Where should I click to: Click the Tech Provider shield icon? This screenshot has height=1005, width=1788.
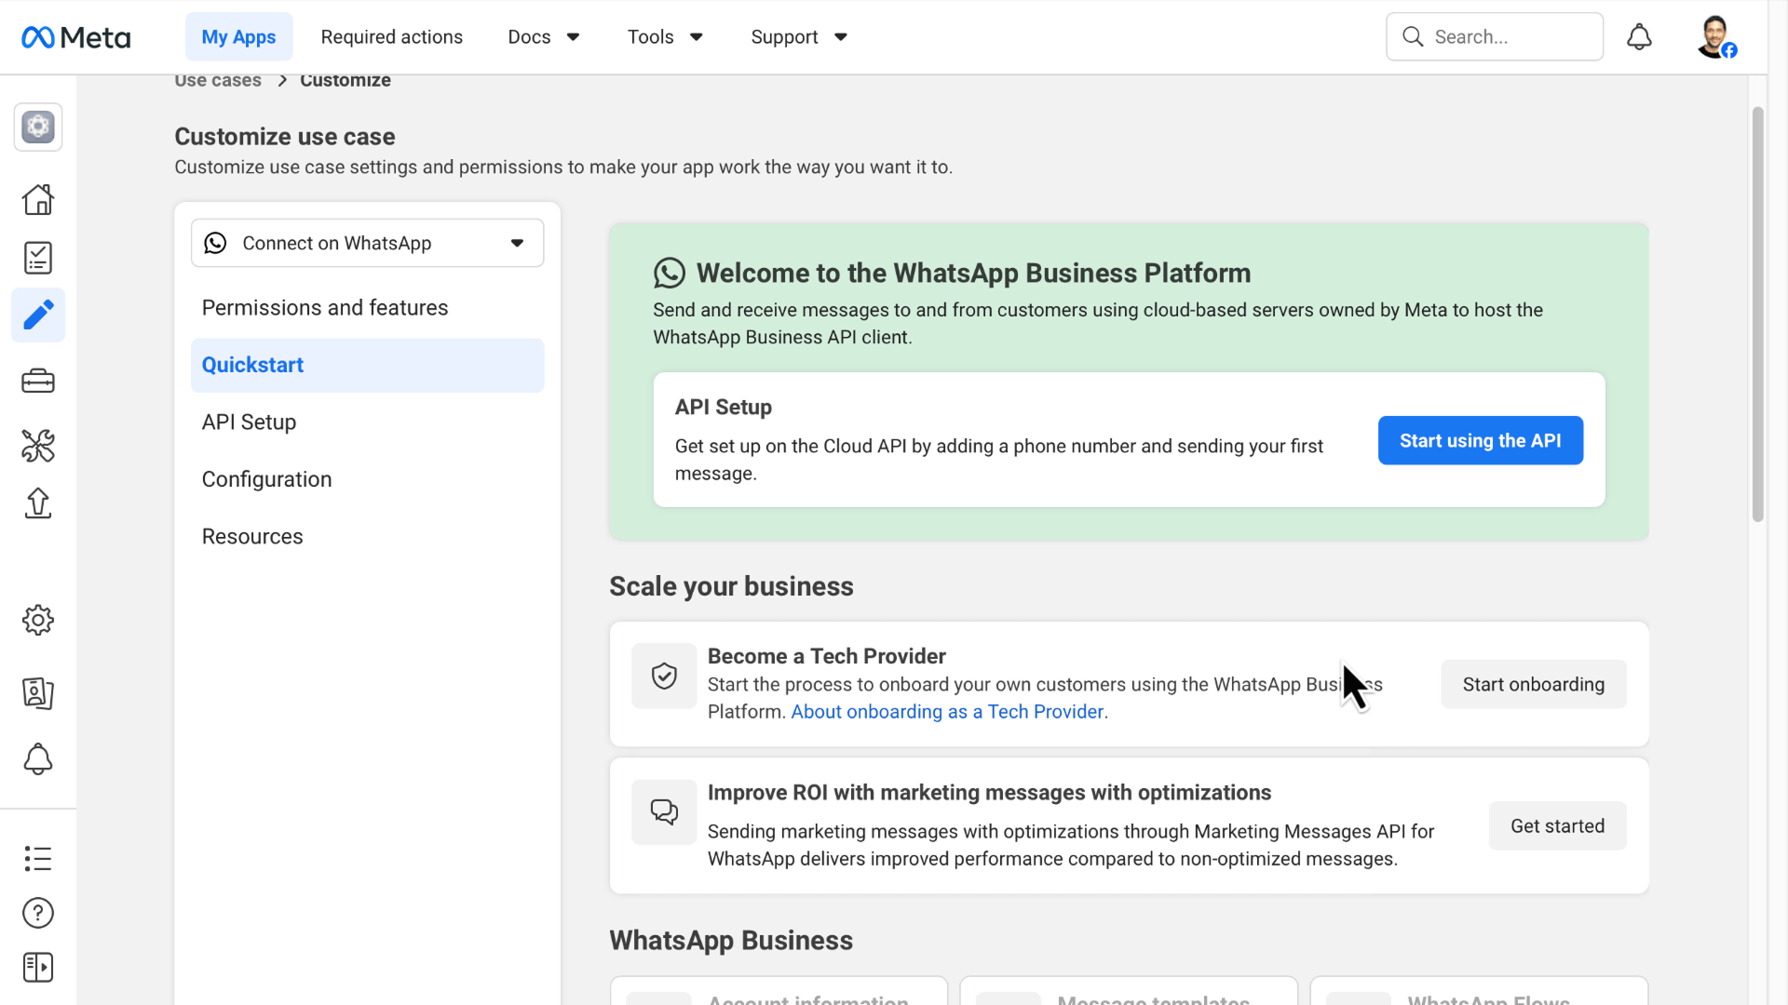[x=664, y=676]
